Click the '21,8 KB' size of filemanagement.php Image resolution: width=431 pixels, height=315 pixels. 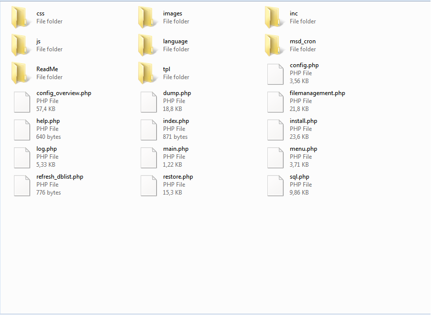coord(299,109)
